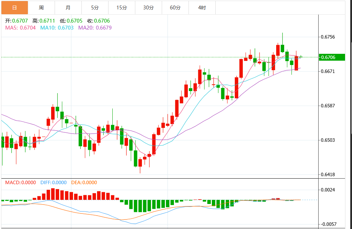
Task: Select the 日 (daily) timeframe tab
Action: point(14,7)
